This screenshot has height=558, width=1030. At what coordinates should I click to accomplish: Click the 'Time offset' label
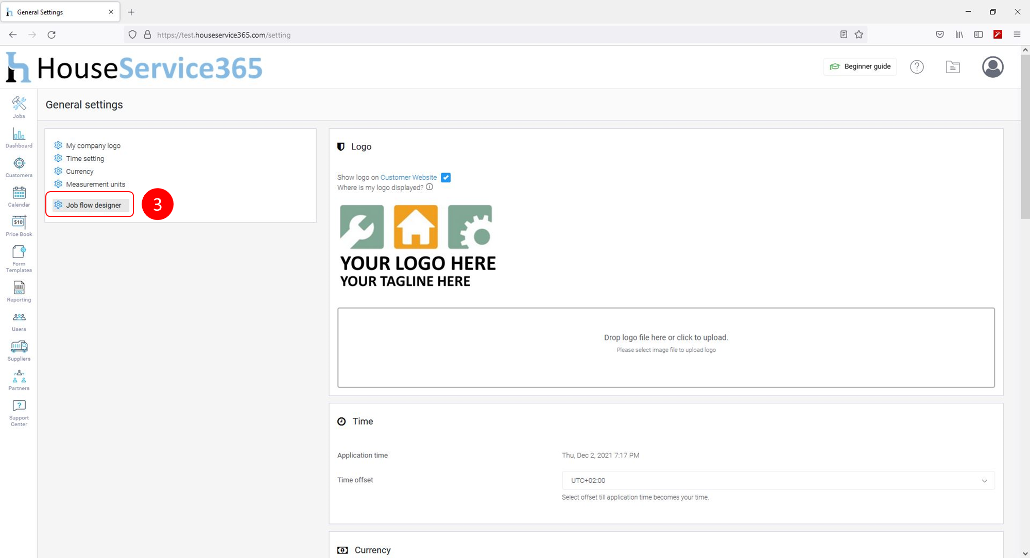click(355, 480)
